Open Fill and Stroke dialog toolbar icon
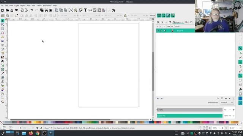The height and width of the screenshot is (136, 243). click(x=81, y=10)
